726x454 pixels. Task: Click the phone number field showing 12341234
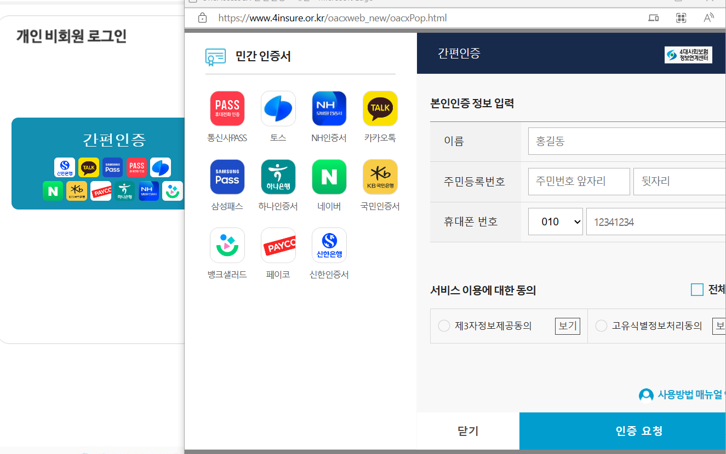point(656,222)
